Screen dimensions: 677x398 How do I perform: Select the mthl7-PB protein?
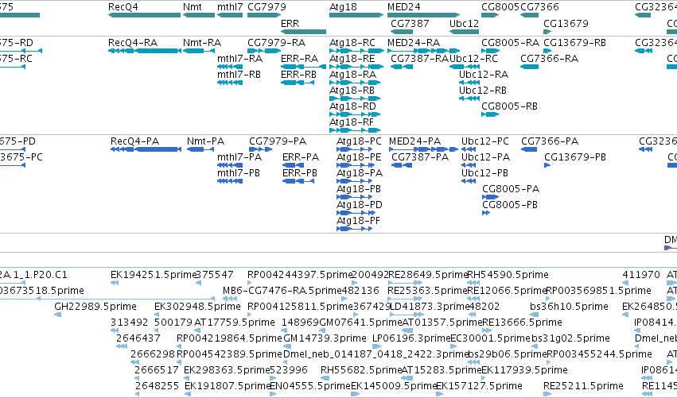coord(230,182)
